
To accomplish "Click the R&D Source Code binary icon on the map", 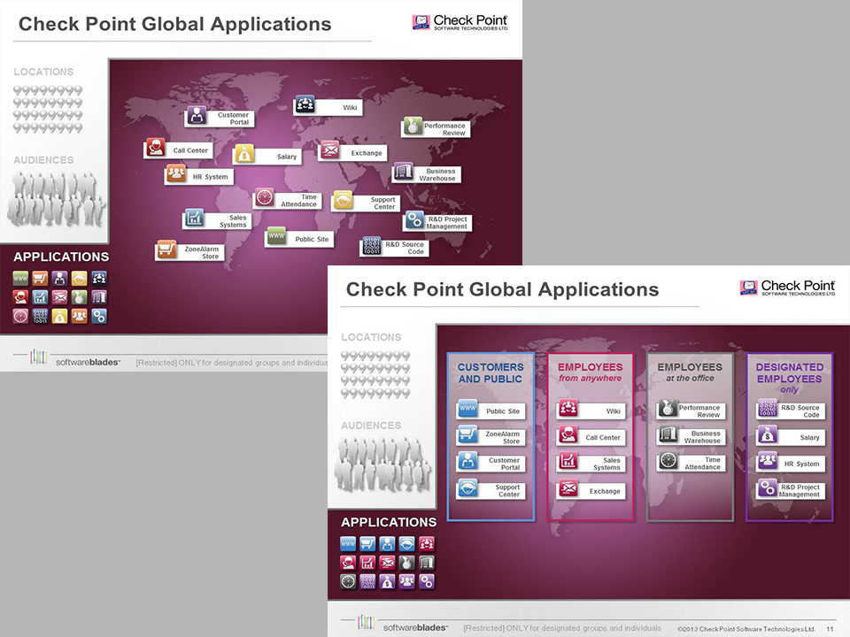I will click(x=372, y=245).
